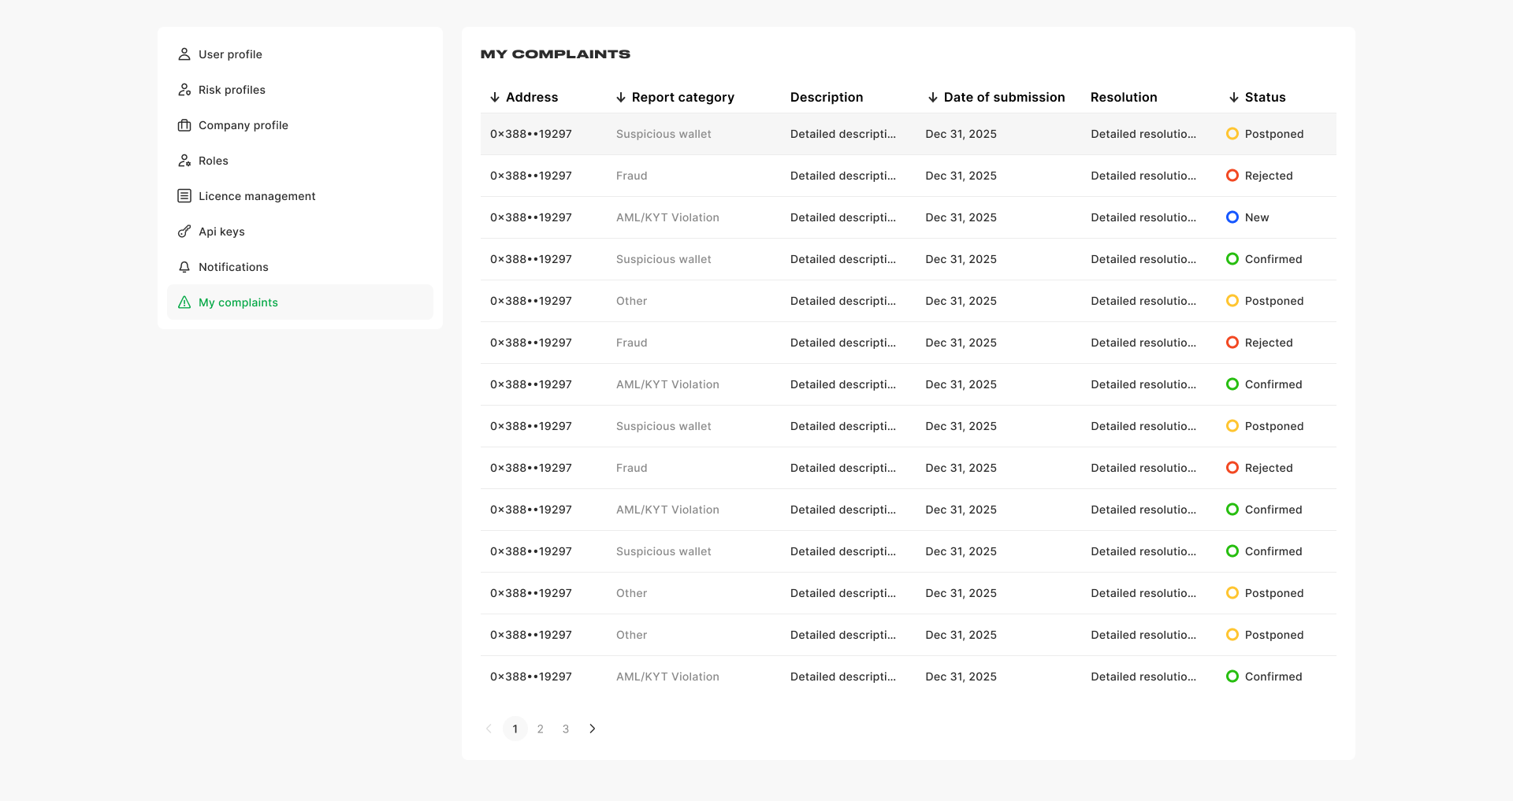1513x801 pixels.
Task: Open Company profile section
Action: tap(300, 125)
